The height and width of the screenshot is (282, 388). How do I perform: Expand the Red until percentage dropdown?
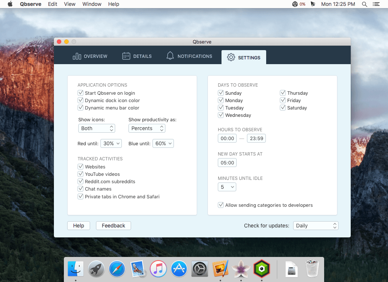pyautogui.click(x=111, y=143)
